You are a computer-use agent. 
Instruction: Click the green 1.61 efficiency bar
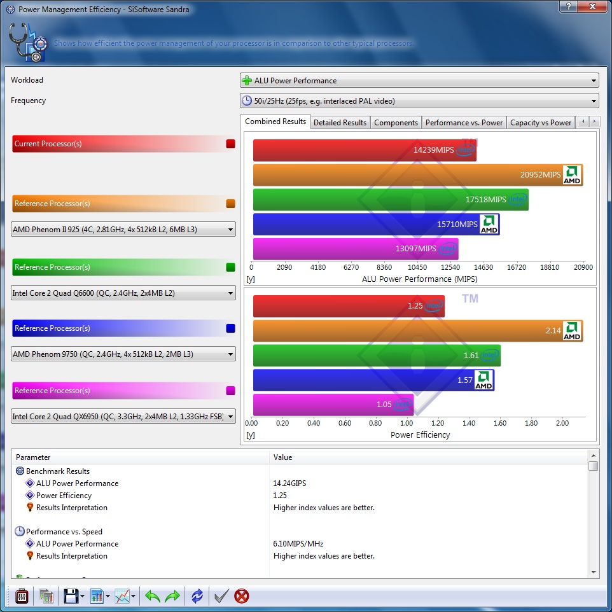point(377,355)
